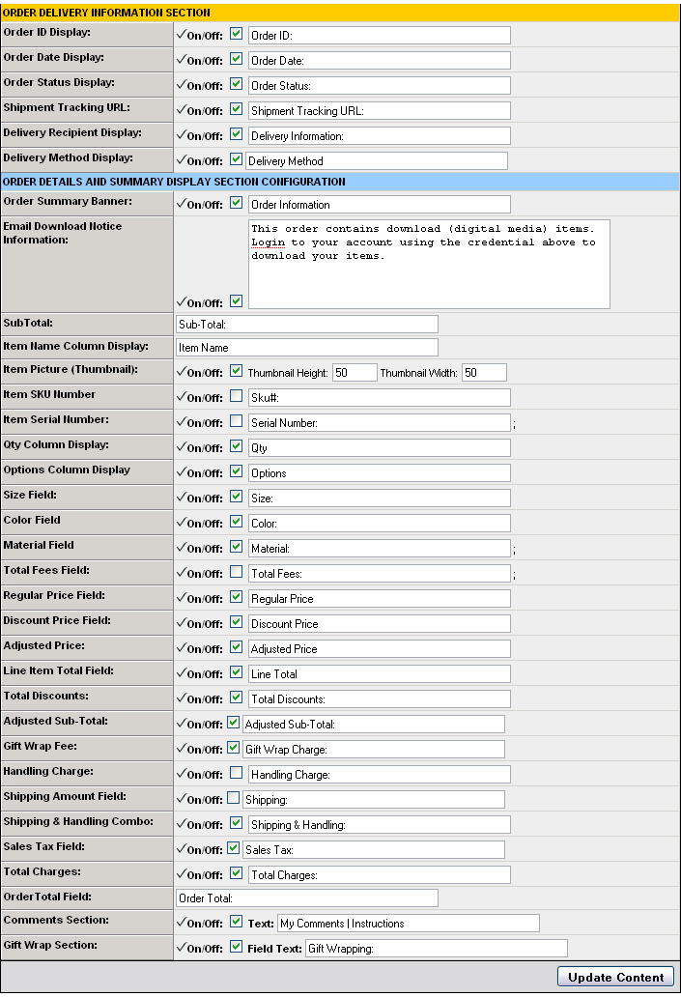
Task: Toggle the Regular Price Field checkbox
Action: pyautogui.click(x=236, y=597)
